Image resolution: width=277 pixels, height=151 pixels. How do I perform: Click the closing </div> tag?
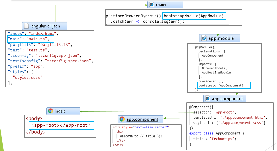click(118, 145)
